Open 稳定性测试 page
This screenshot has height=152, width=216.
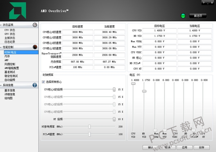tap(11, 76)
